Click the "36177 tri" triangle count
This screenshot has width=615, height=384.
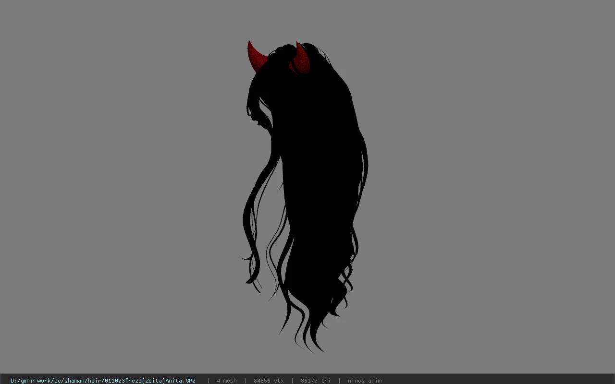(316, 381)
